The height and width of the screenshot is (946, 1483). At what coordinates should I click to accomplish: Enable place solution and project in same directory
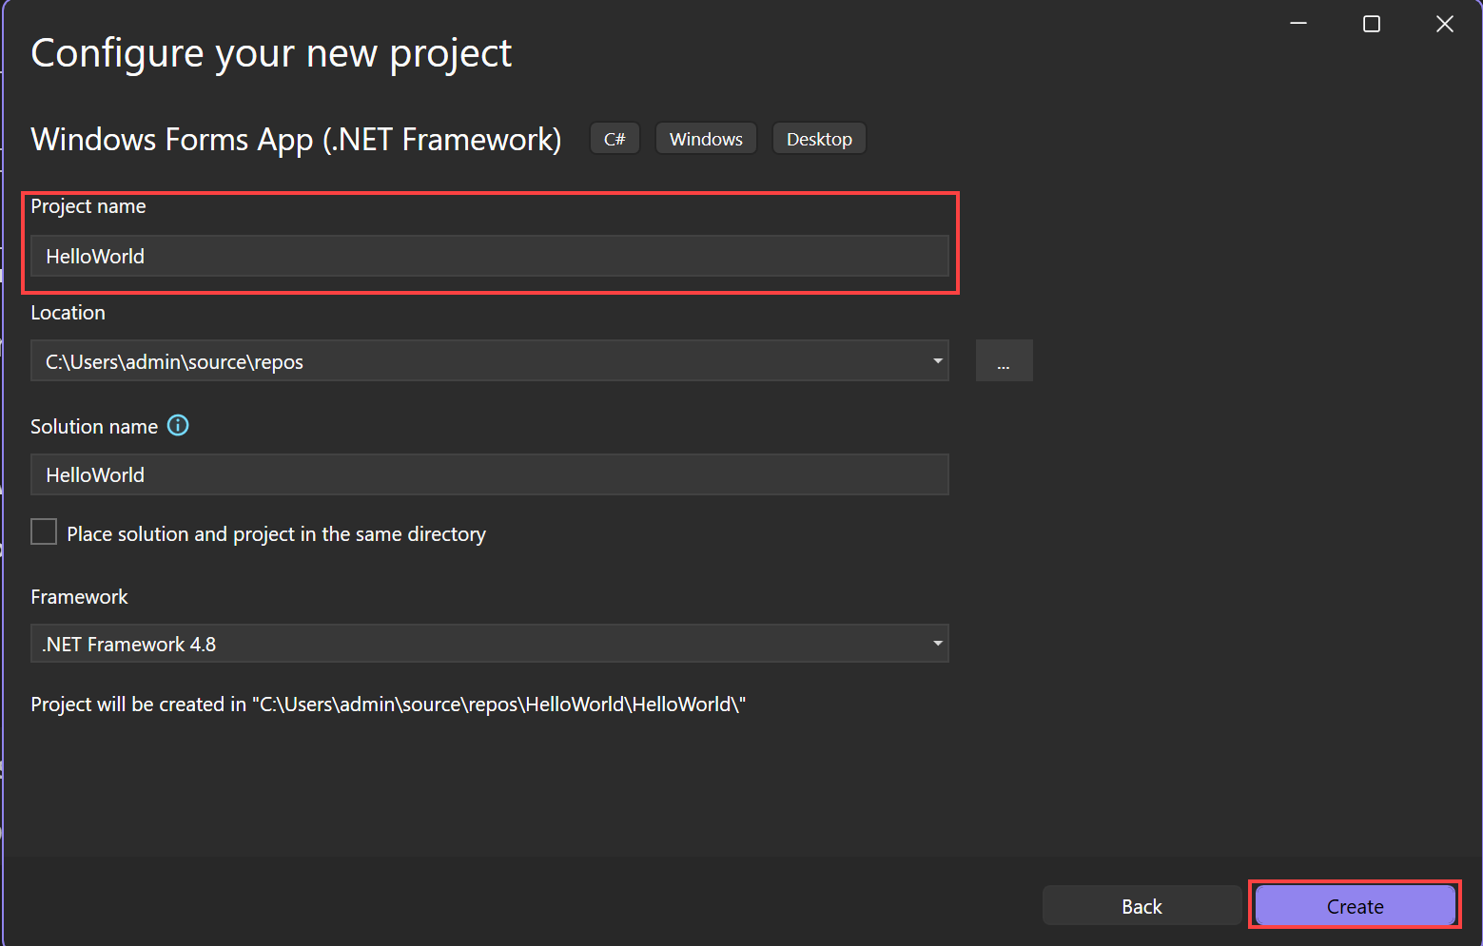point(44,531)
